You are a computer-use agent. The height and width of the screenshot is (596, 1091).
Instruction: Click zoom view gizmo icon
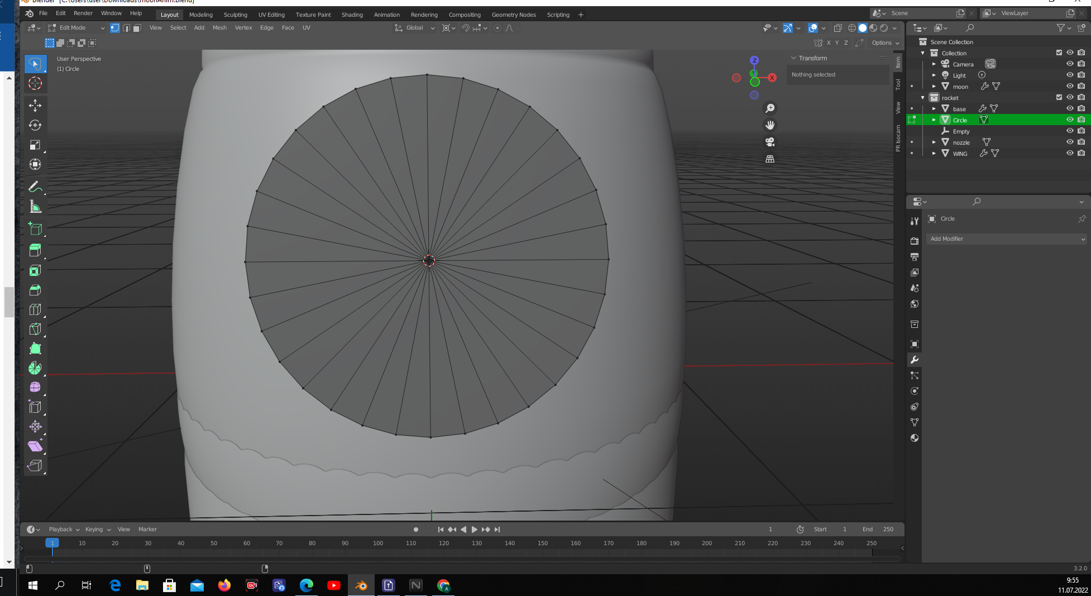(x=770, y=108)
